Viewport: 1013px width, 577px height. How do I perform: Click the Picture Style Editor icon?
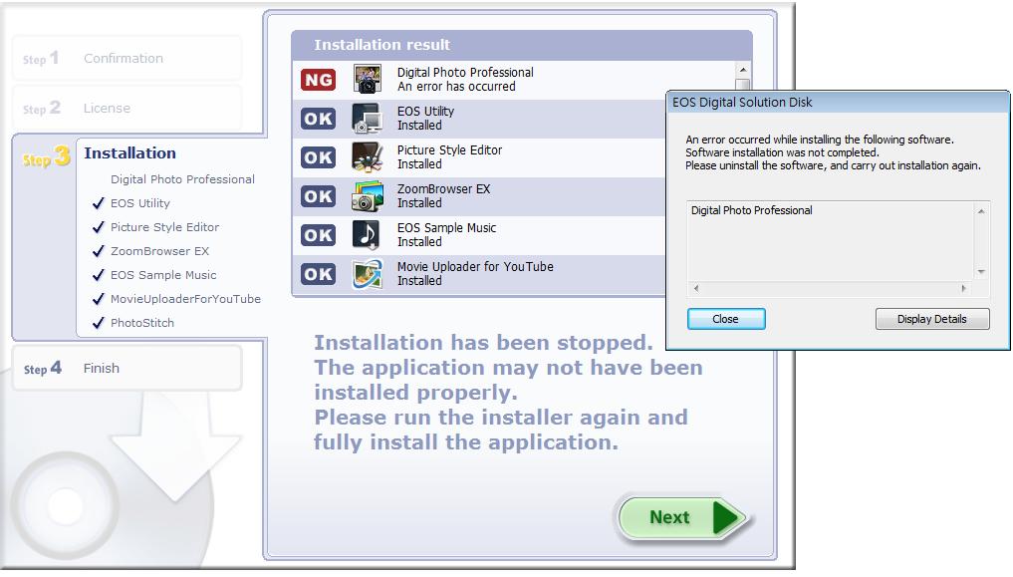point(367,157)
